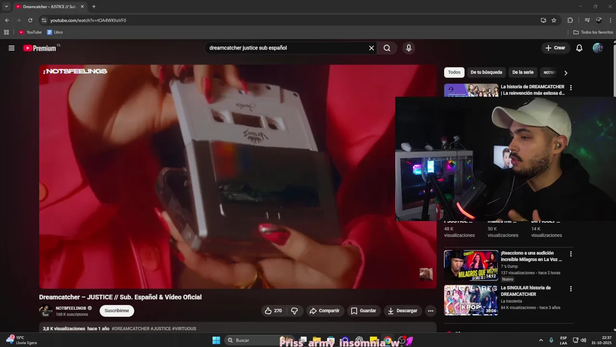
Task: Open ChatGPT app in taskbar
Action: [x=359, y=340]
